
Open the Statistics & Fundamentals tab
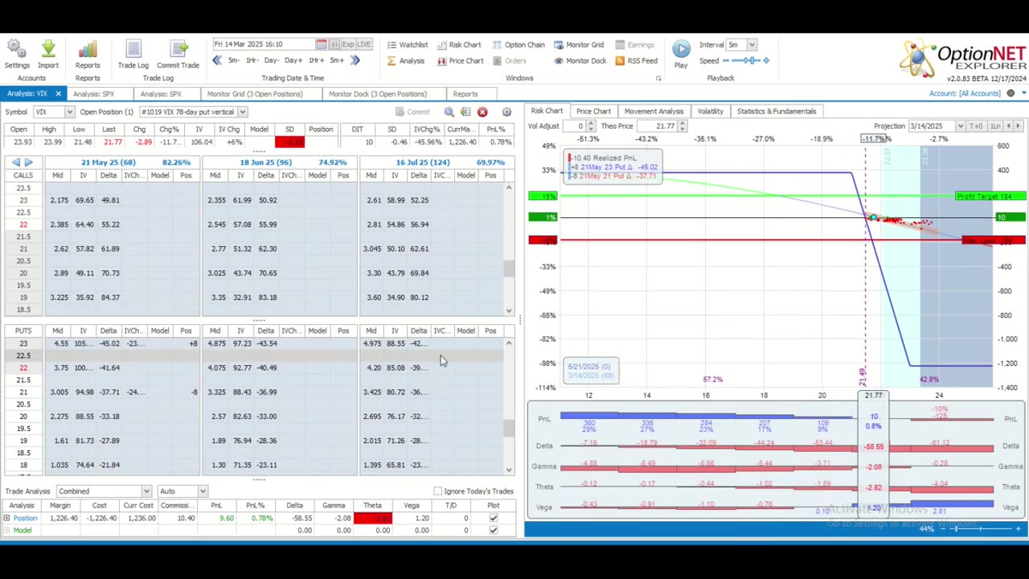pos(776,111)
